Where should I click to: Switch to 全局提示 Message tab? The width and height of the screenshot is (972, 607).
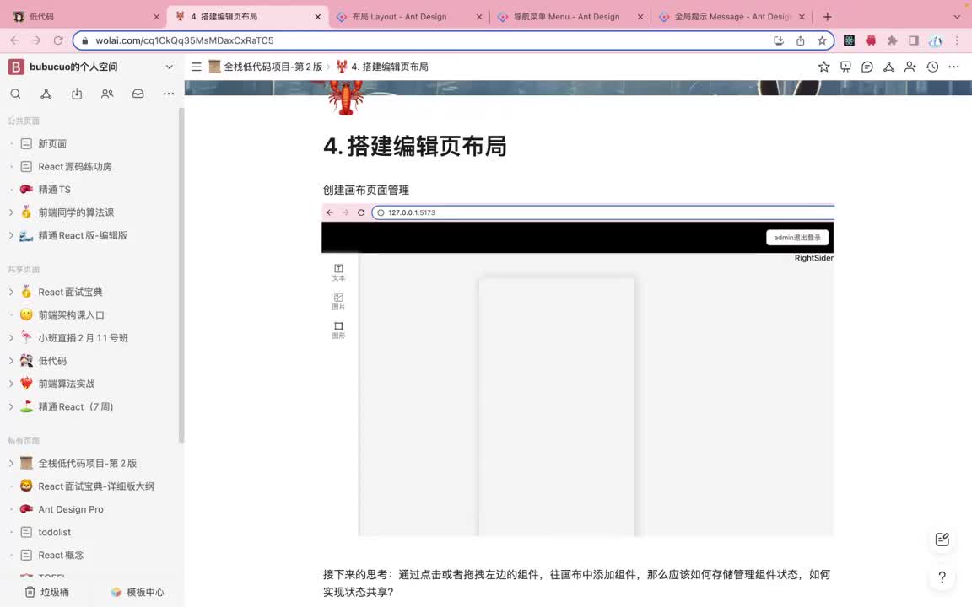click(732, 17)
